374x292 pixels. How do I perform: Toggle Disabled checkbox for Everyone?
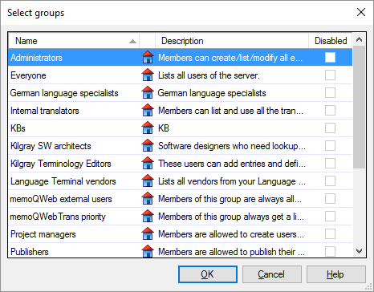click(x=330, y=75)
